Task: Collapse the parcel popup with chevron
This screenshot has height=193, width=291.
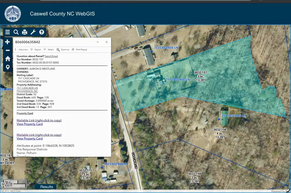Action: 97,42
